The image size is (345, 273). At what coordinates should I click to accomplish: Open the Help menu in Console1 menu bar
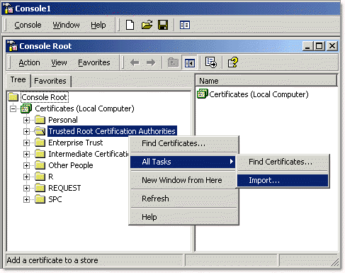pos(98,25)
